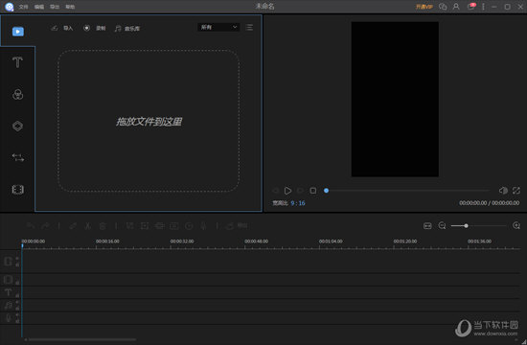Click the clock duration tool
This screenshot has width=527, height=345.
189,226
